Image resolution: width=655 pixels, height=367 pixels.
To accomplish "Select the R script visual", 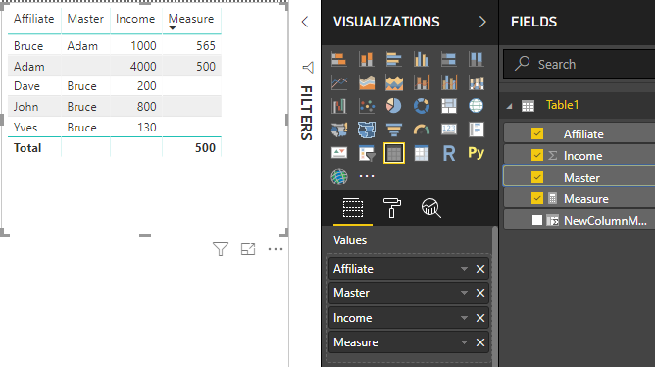I will (x=449, y=153).
